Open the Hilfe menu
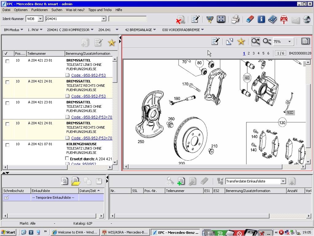314x236 pixels. click(x=119, y=10)
